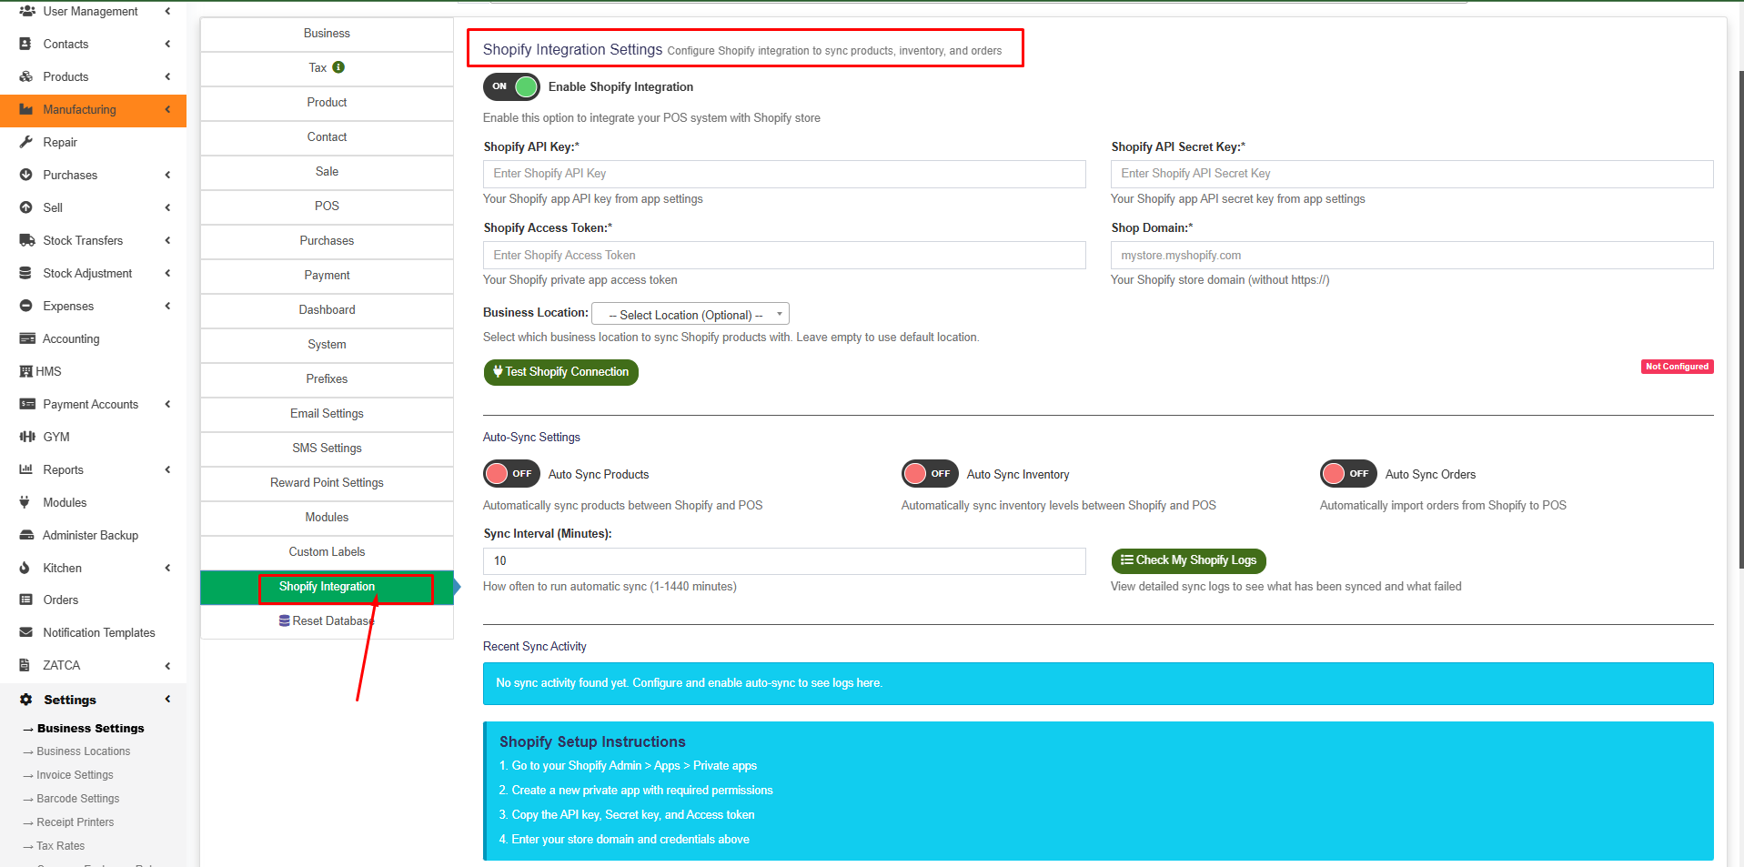Open the Kitchen flame icon

tap(26, 568)
